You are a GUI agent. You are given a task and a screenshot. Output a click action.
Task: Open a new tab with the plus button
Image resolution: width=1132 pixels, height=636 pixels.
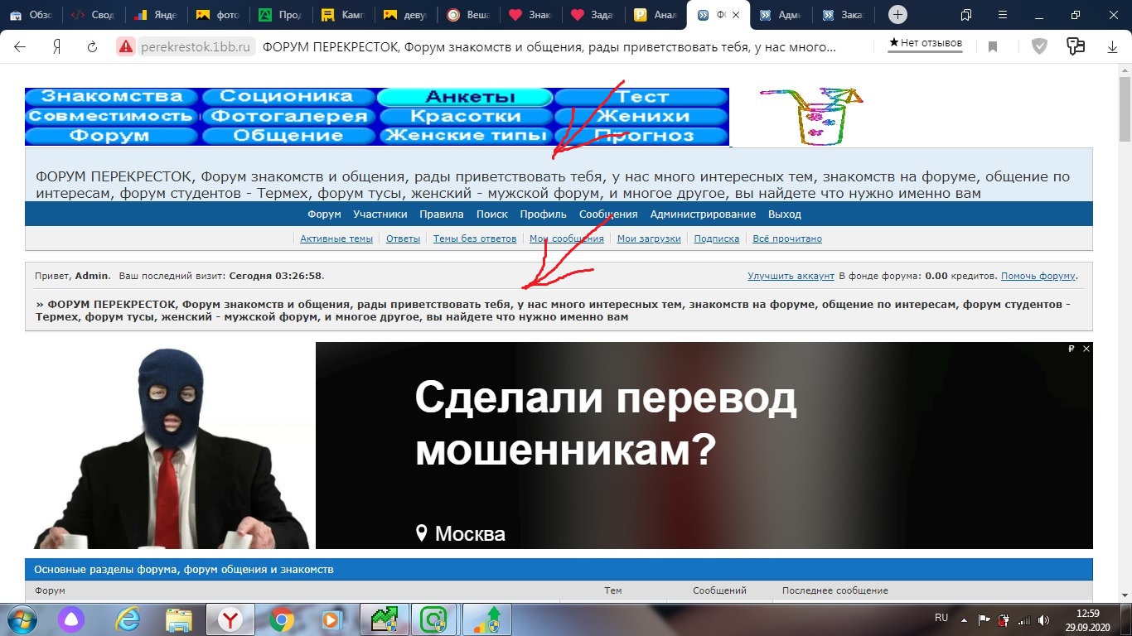click(897, 15)
